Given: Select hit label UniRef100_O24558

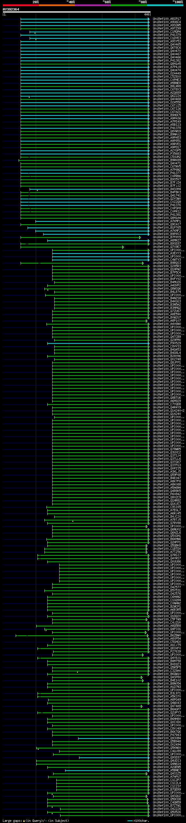Looking at the screenshot, I should [x=167, y=102].
